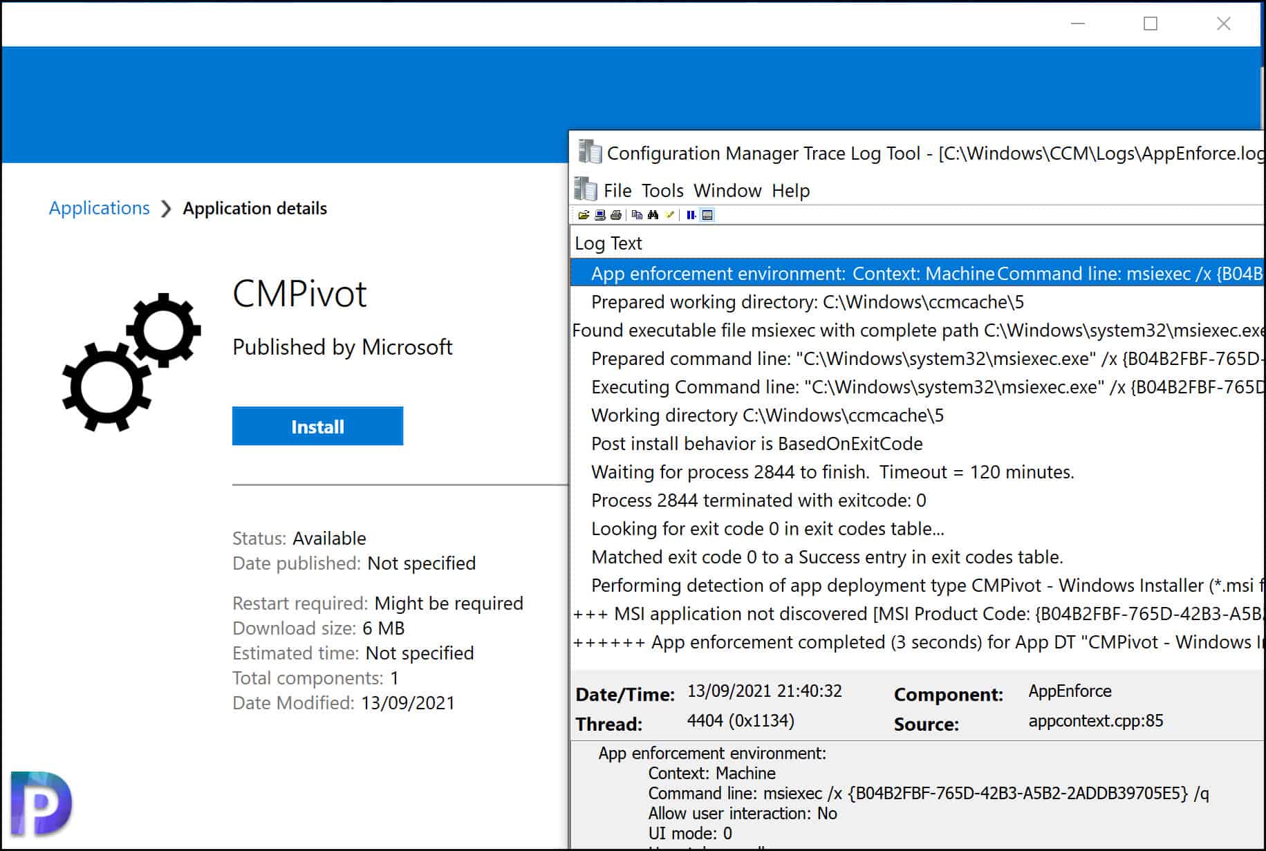The height and width of the screenshot is (851, 1266).
Task: Select the 'Executing Command line' log row
Action: point(917,387)
